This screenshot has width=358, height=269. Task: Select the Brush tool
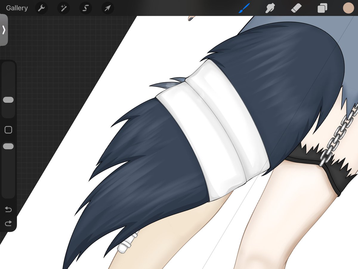click(x=244, y=8)
